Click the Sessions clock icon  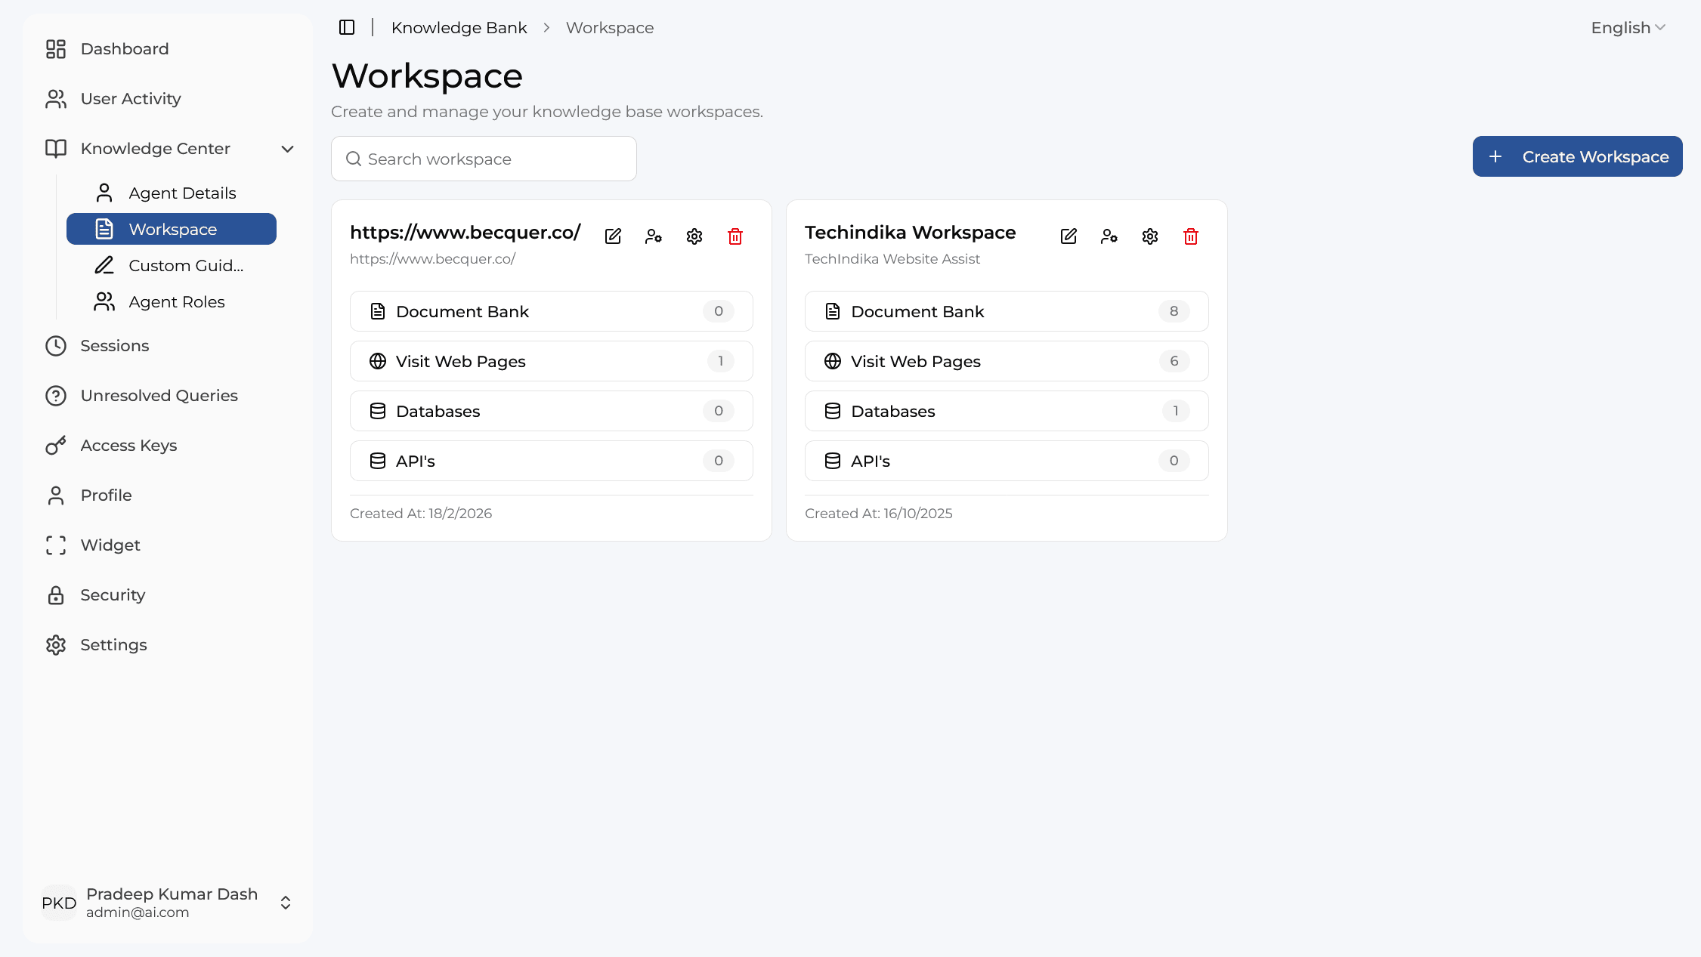click(56, 346)
